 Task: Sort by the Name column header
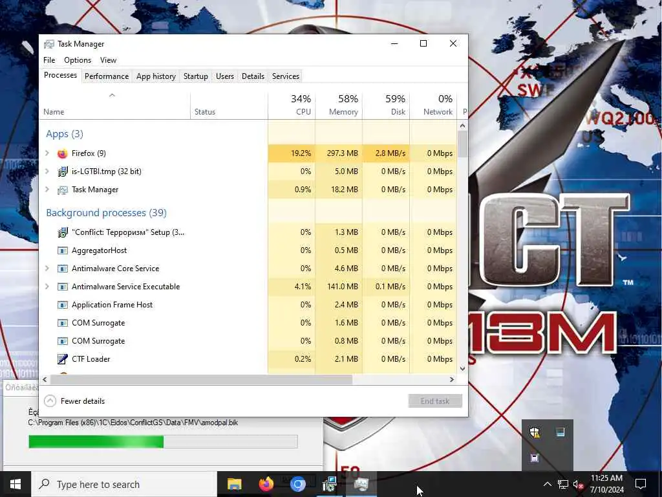click(115, 105)
